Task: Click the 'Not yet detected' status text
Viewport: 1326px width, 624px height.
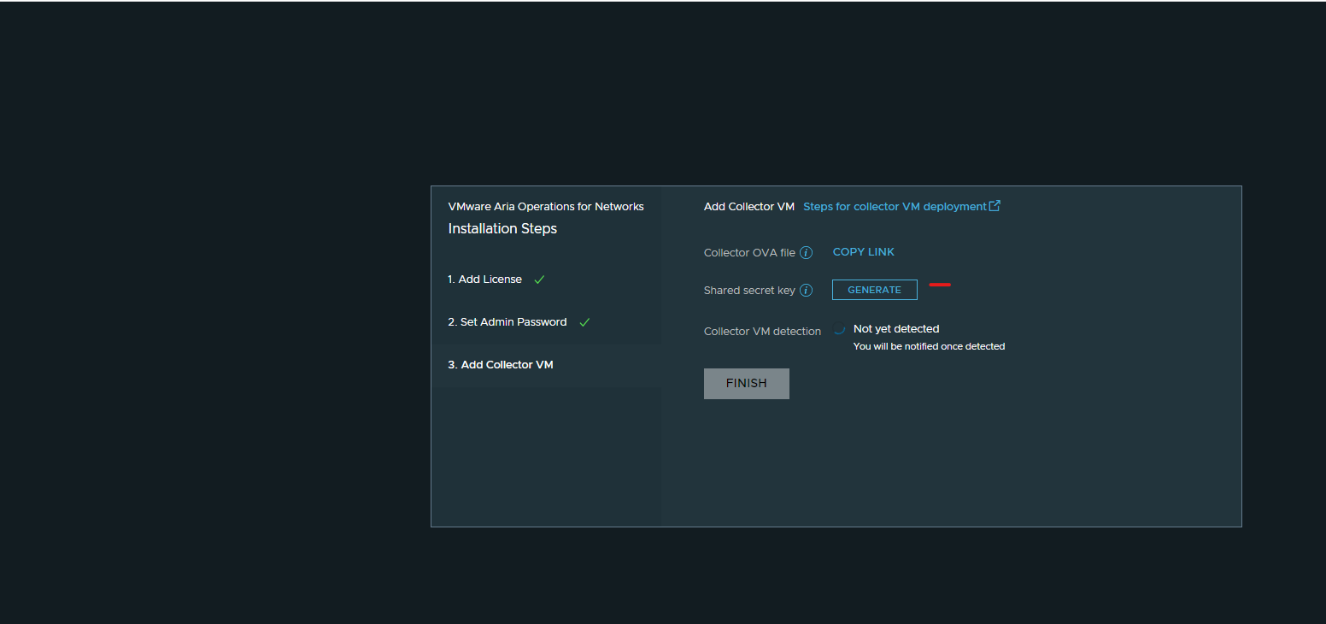Action: tap(896, 329)
